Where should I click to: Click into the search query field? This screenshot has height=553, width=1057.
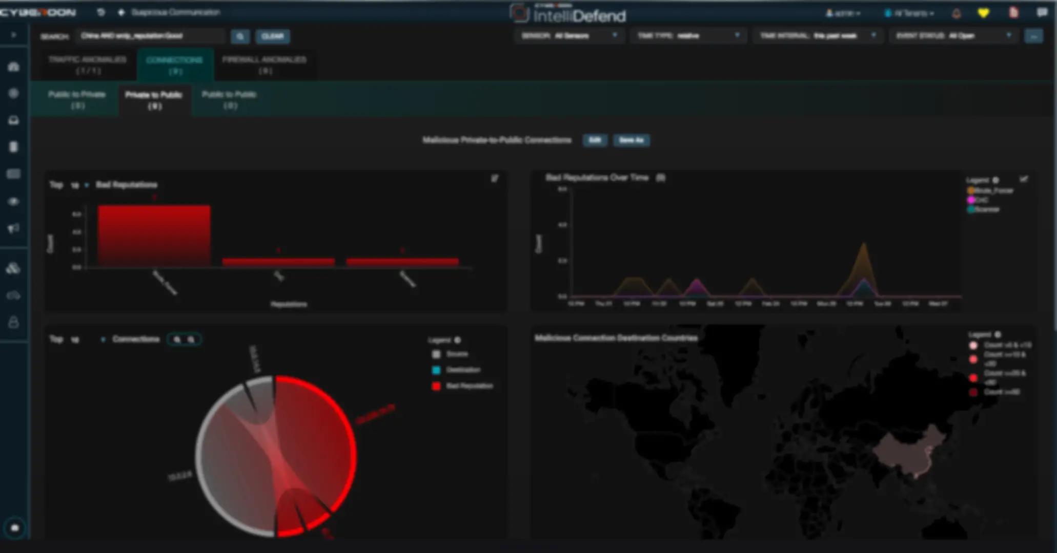tap(151, 36)
